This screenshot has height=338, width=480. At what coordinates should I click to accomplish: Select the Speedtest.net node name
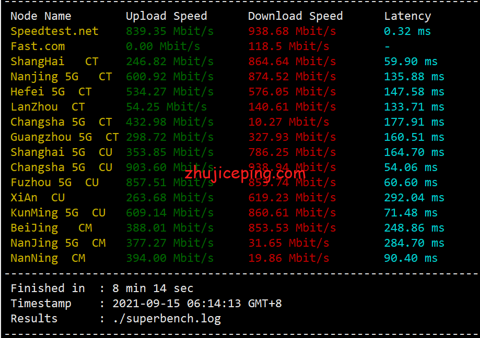click(x=54, y=31)
